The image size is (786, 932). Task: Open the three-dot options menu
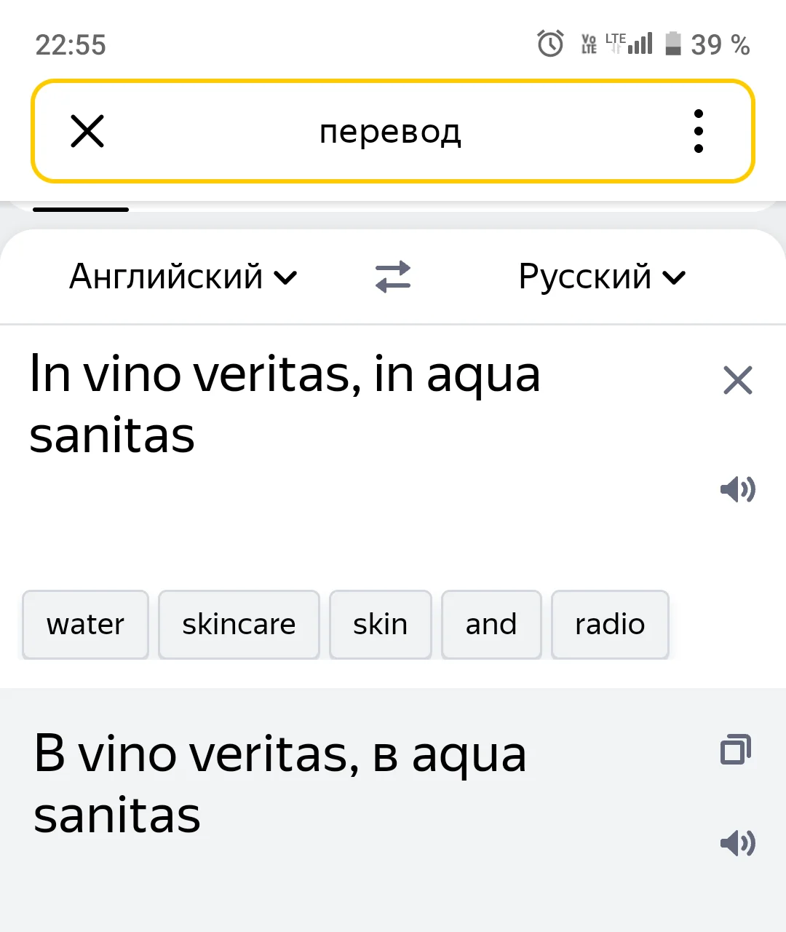[698, 131]
